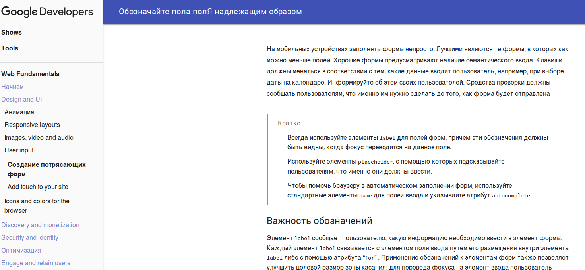Open Design and UI sidebar link

click(x=21, y=100)
